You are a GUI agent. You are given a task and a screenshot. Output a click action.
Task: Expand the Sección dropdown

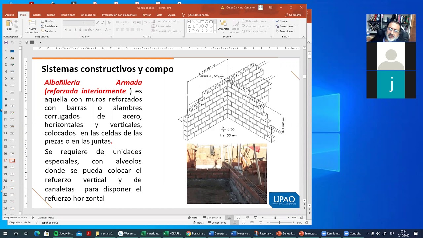pyautogui.click(x=49, y=31)
